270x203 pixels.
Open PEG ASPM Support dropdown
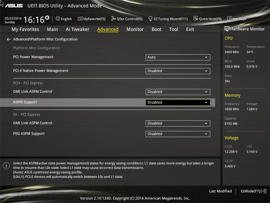coord(178,134)
